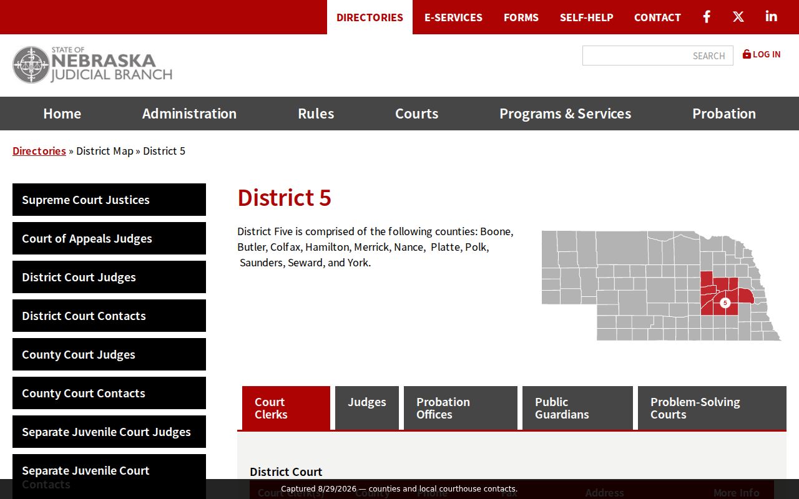Switch to the Problem-Solving Courts tab
This screenshot has width=799, height=499.
click(x=712, y=408)
